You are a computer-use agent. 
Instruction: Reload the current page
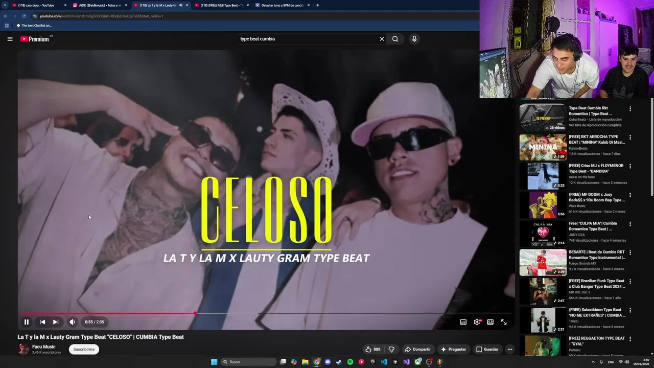coord(24,16)
